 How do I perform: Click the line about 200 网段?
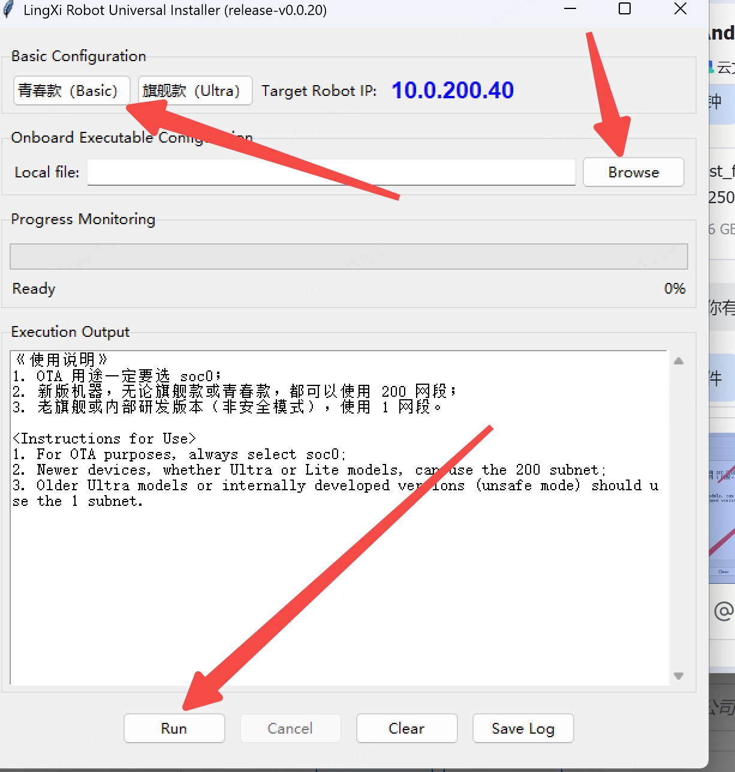(234, 391)
